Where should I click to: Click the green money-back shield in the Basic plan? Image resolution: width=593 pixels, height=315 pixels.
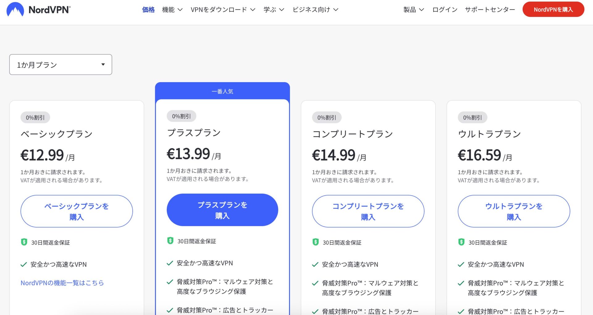24,242
